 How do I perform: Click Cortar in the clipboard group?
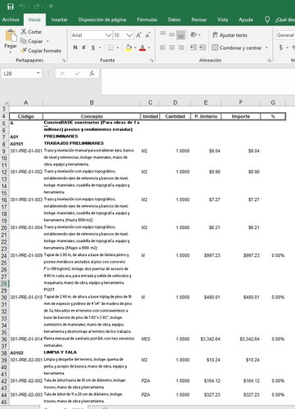[31, 32]
